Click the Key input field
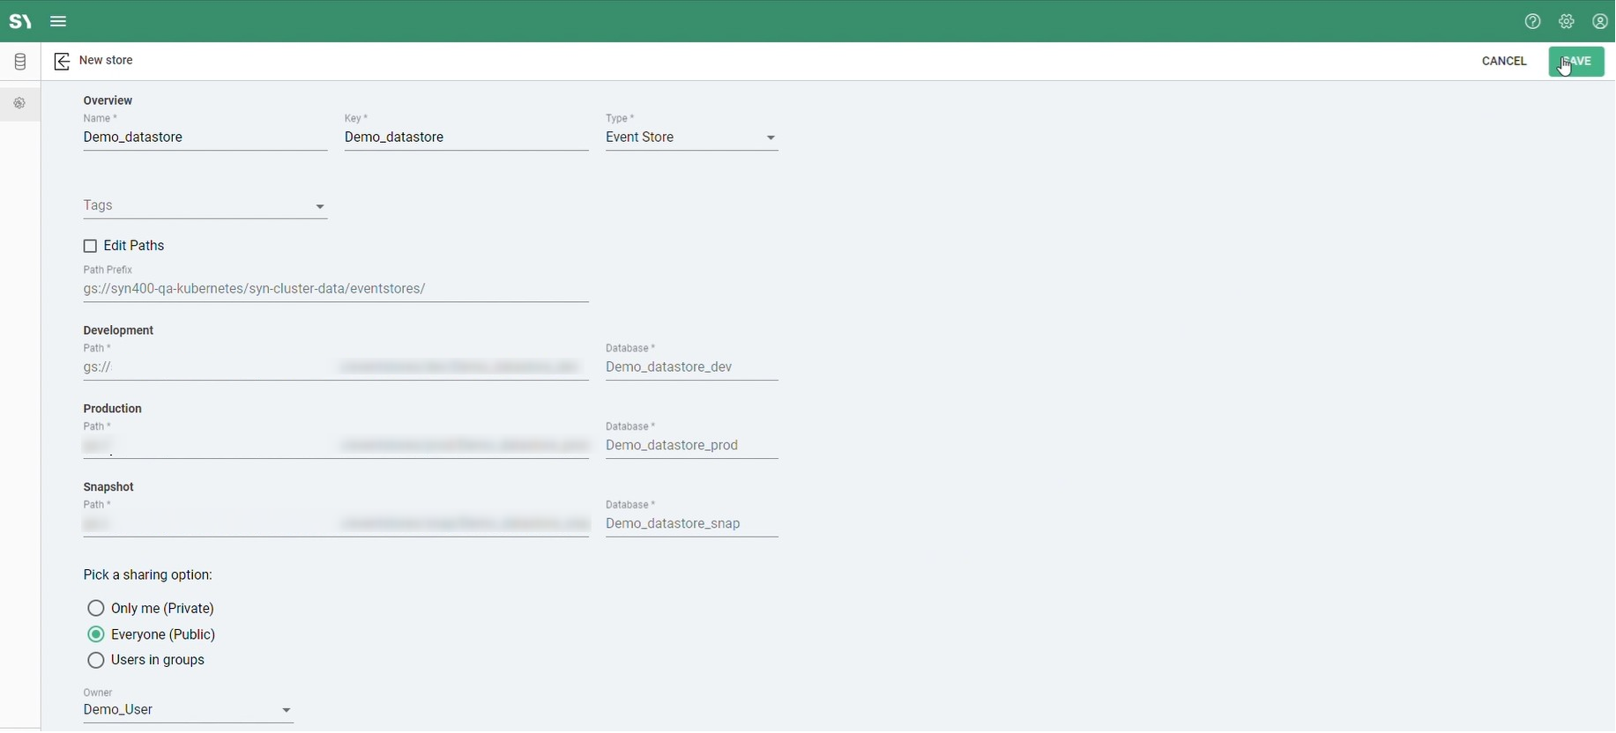1616x733 pixels. (465, 138)
